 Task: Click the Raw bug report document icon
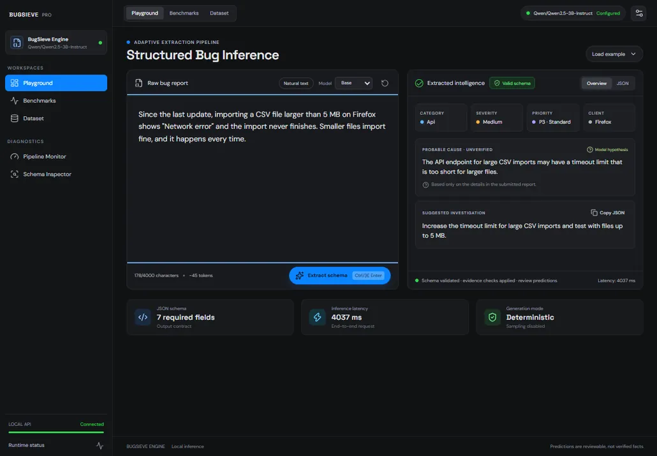138,83
